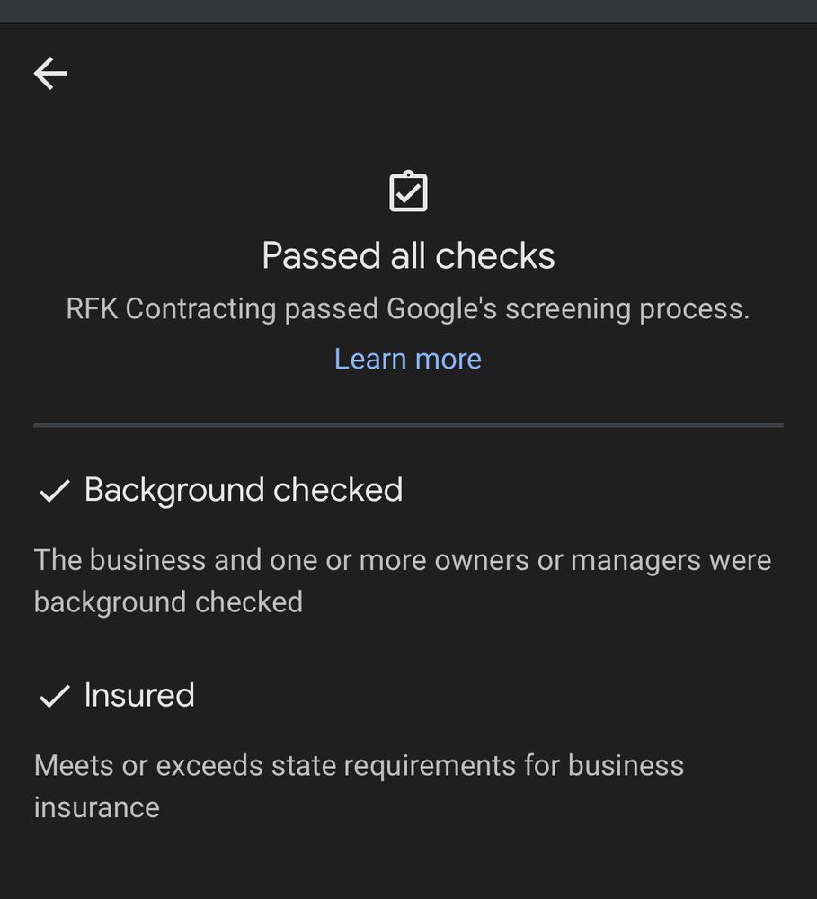Click the clipboard checkmark icon
This screenshot has width=817, height=899.
click(408, 191)
